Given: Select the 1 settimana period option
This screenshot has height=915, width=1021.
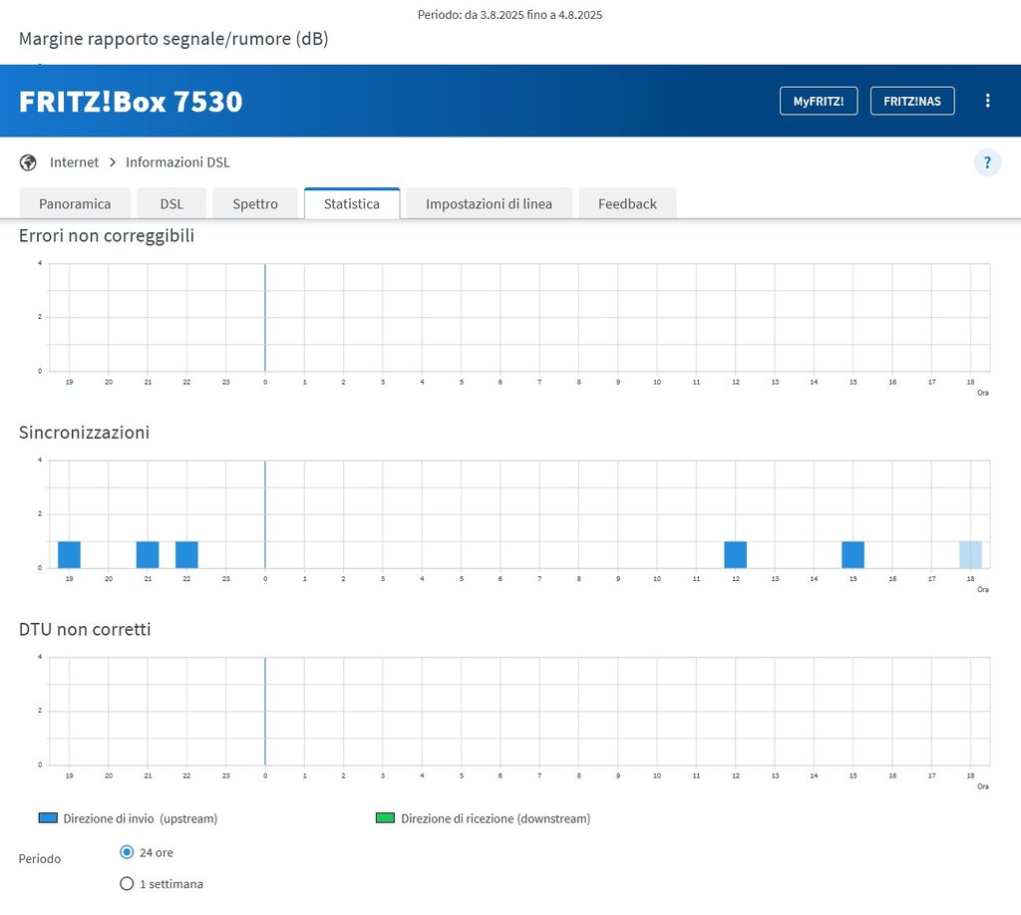Looking at the screenshot, I should [x=127, y=883].
